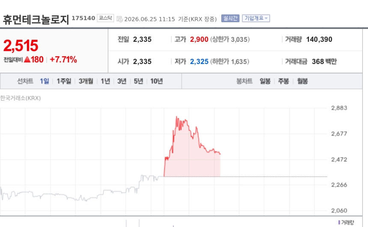Select the 10년 chart range

point(157,81)
